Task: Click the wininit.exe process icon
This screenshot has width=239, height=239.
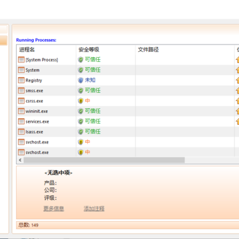Action: point(21,111)
